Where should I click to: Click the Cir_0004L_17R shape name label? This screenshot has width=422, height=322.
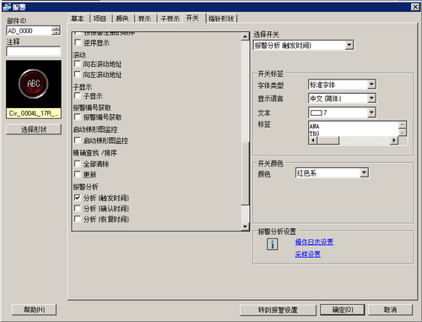(x=34, y=113)
